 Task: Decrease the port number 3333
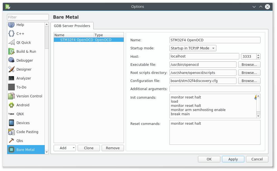[258, 58]
